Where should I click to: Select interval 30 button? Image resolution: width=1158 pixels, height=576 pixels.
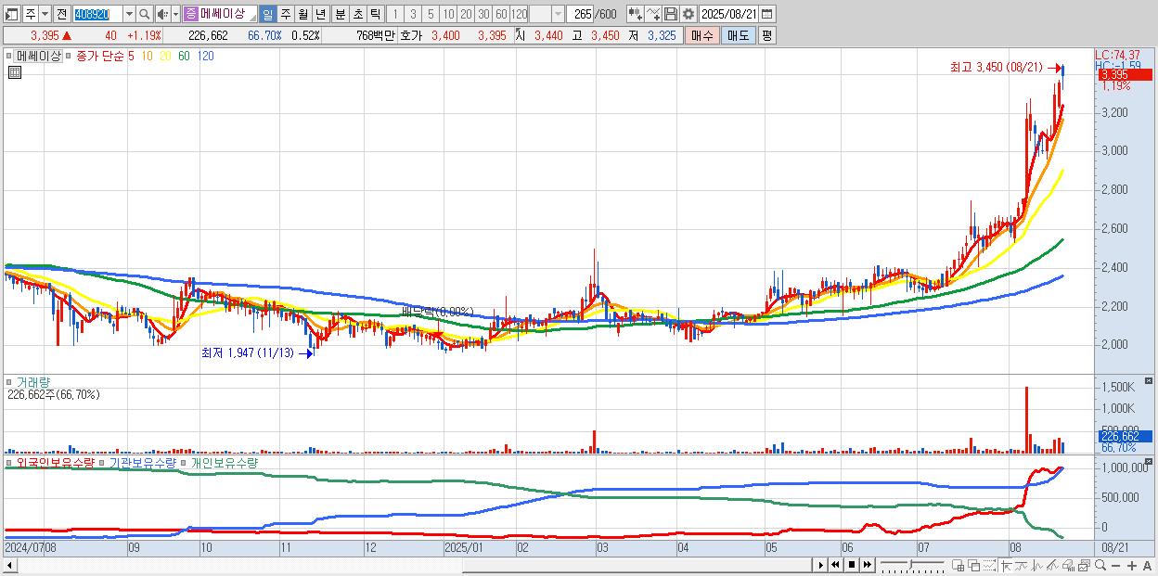tap(483, 14)
